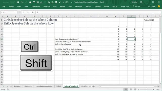Click the Share button
Image resolution: width=162 pixels, height=91 pixels.
152,6
